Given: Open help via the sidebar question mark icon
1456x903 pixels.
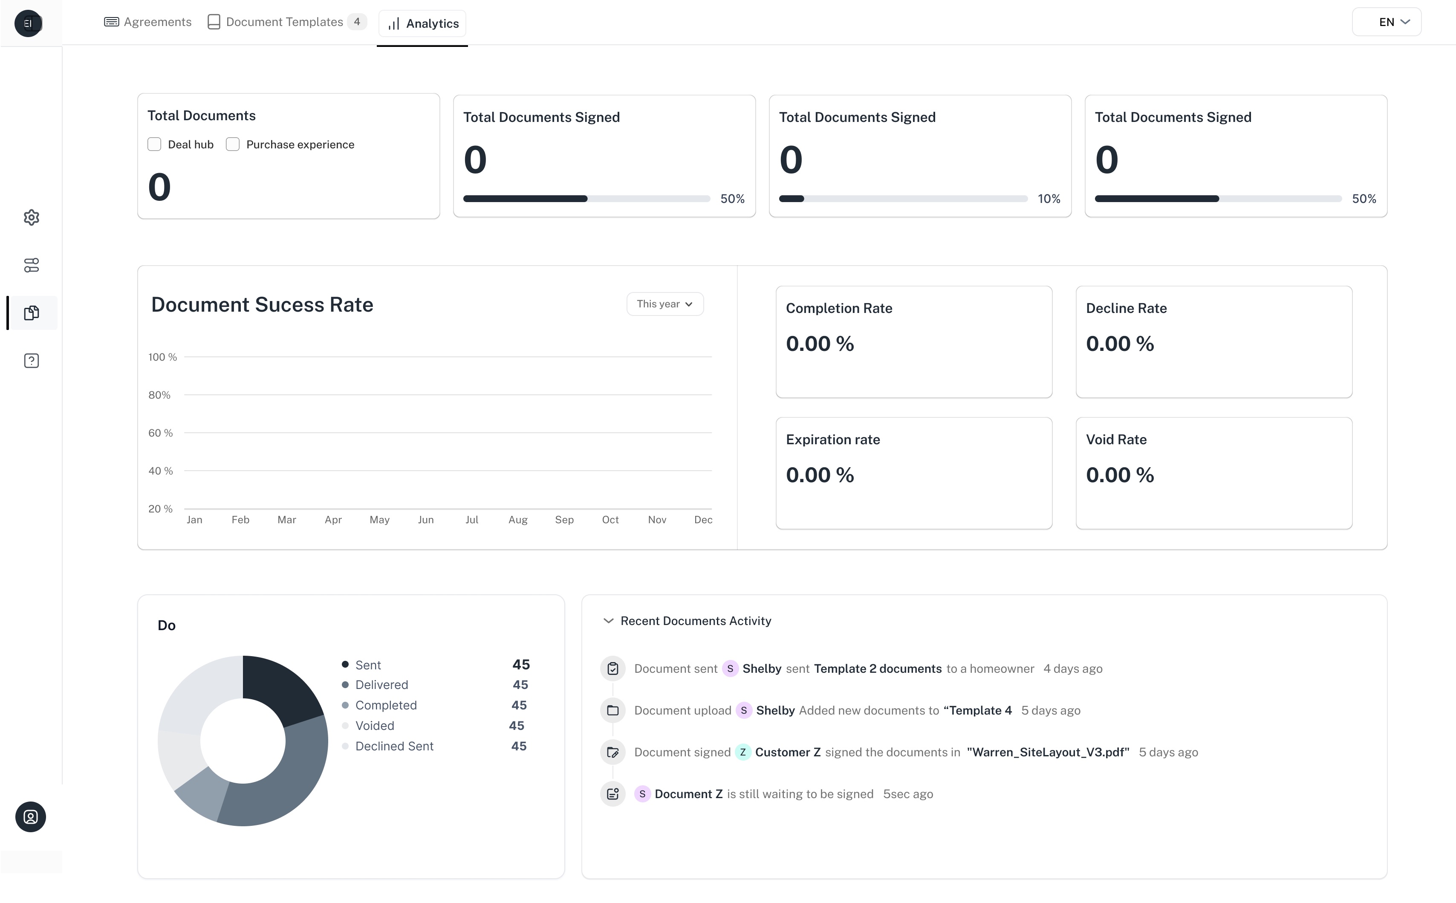Looking at the screenshot, I should pyautogui.click(x=32, y=361).
